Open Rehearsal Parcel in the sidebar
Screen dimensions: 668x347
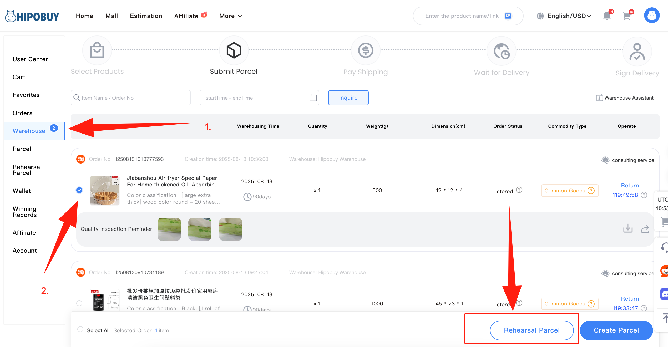[27, 170]
